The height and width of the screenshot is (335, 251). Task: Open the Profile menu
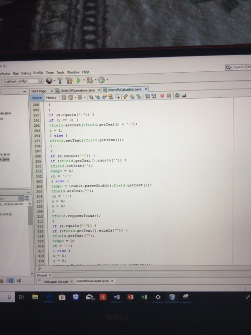pos(38,73)
